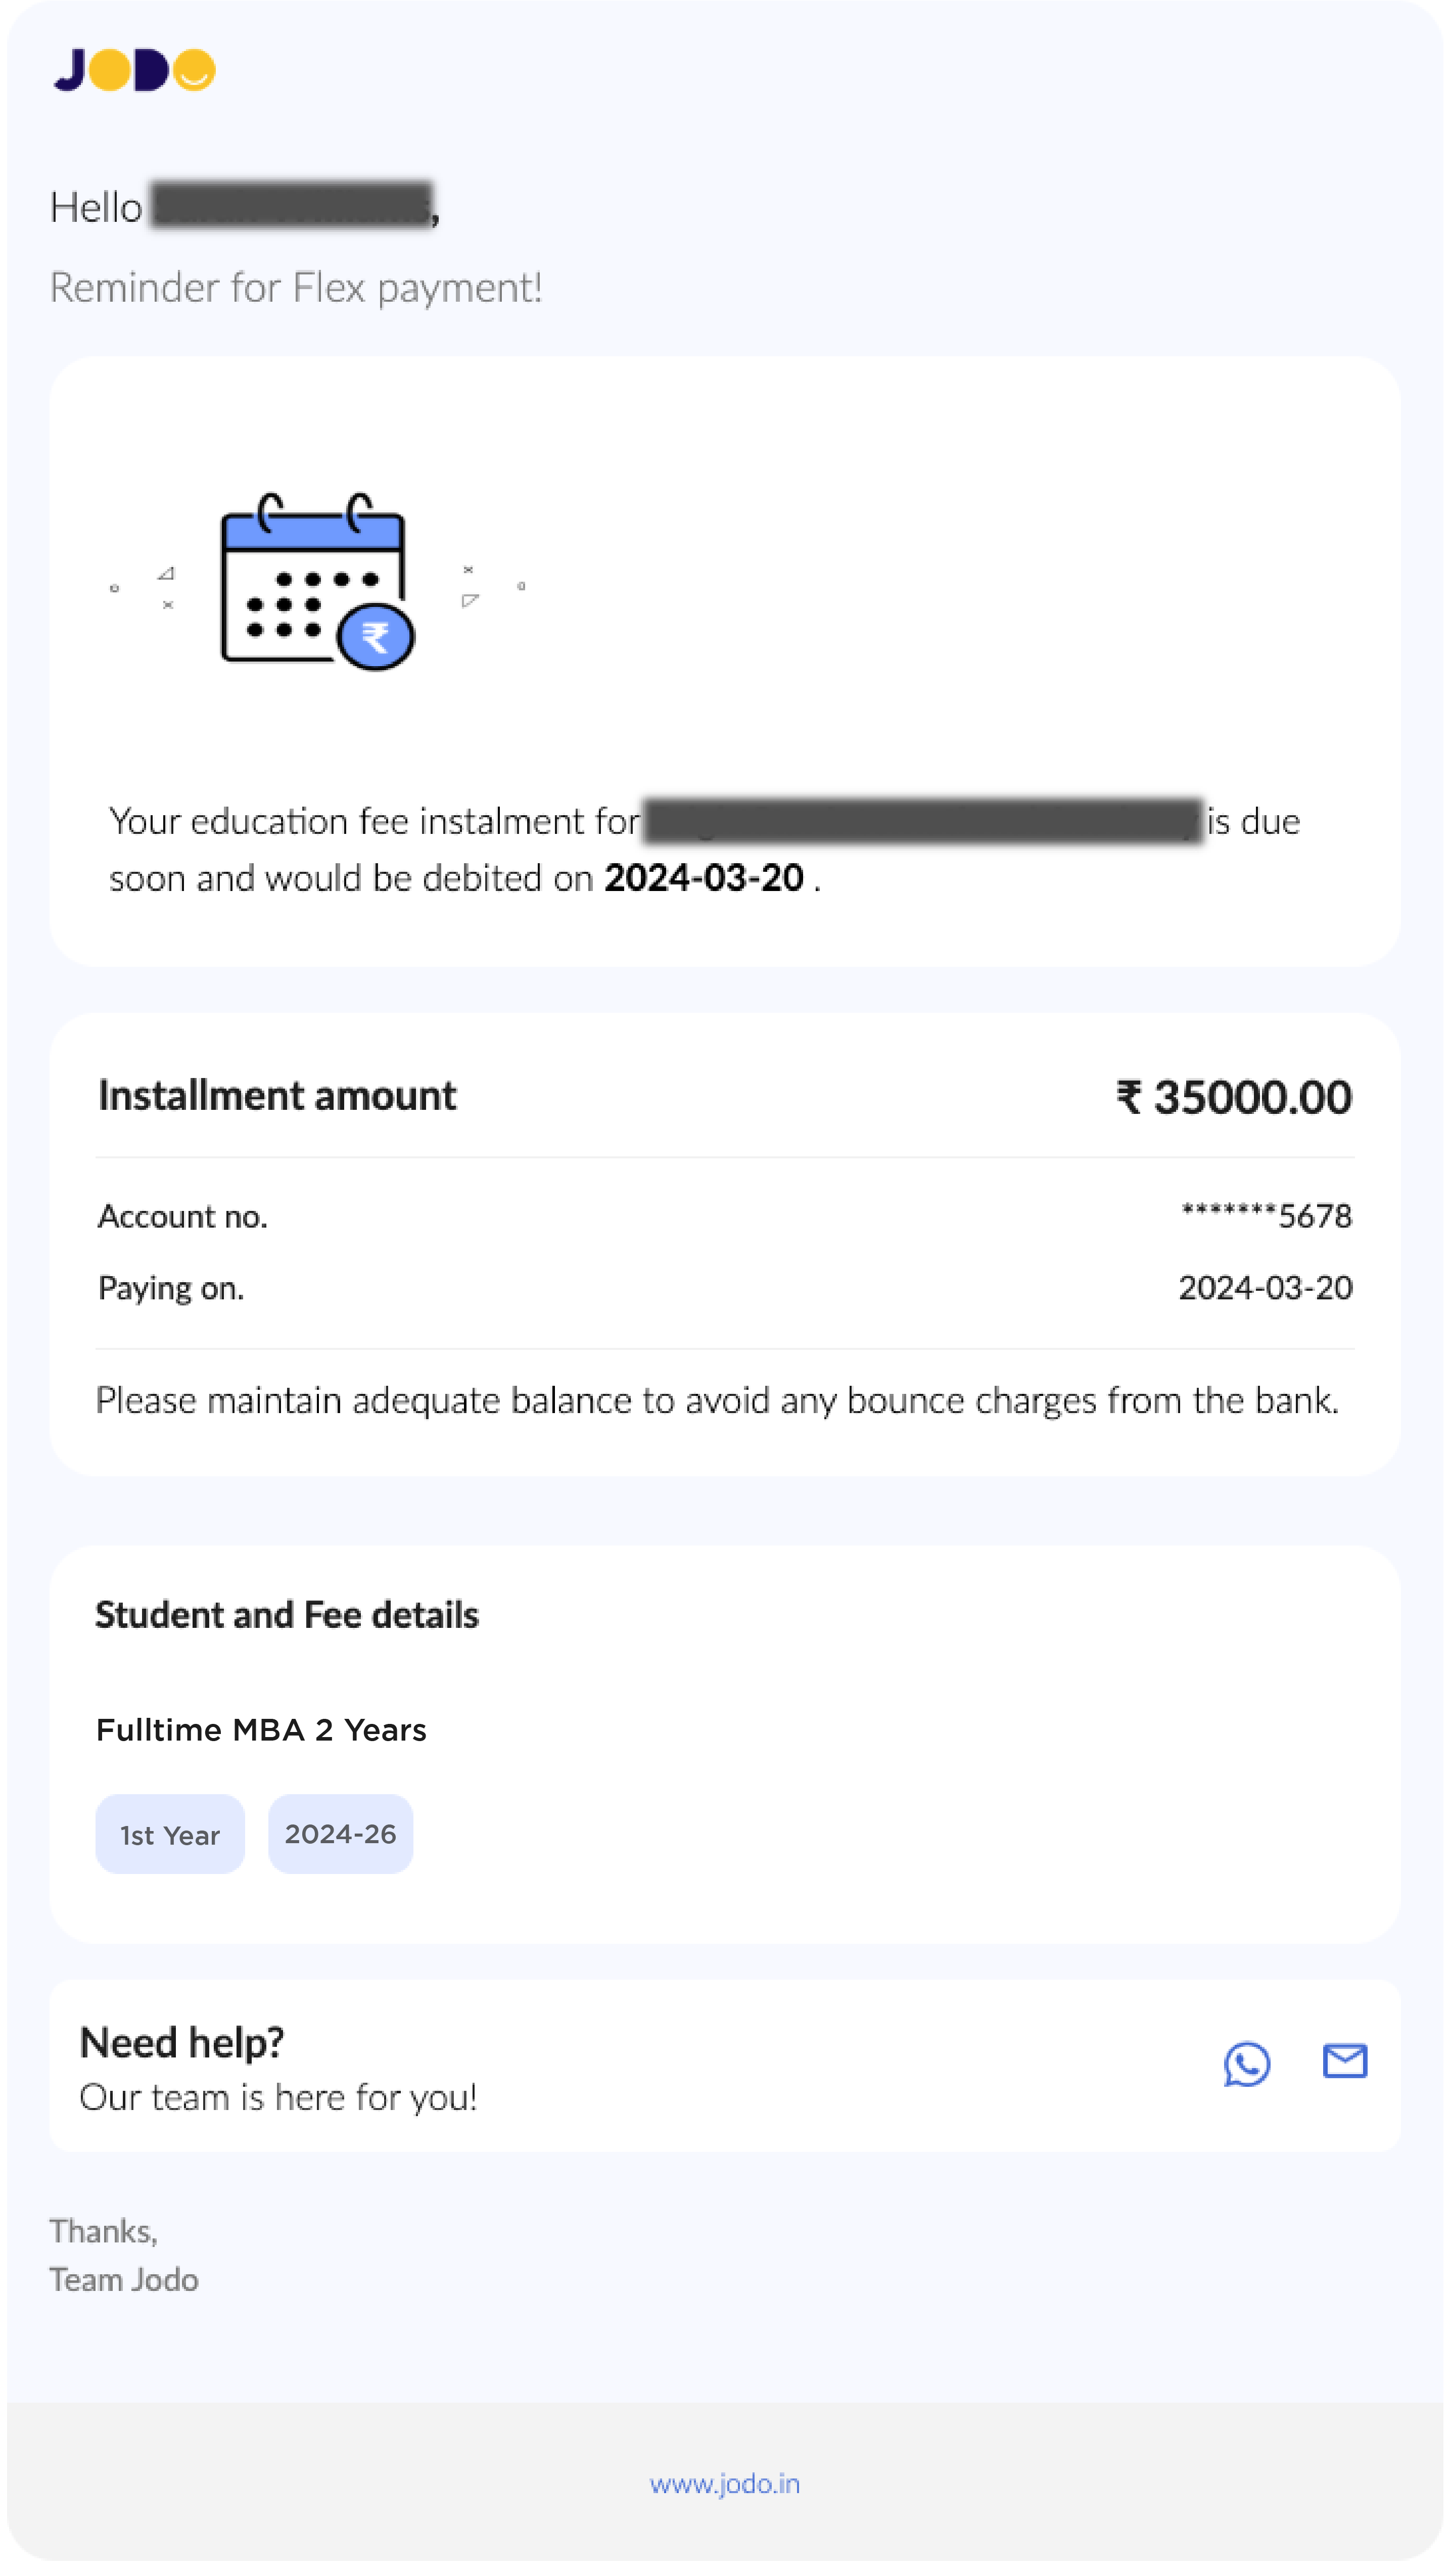Click the calendar rupee illustration
Image resolution: width=1450 pixels, height=2576 pixels.
[318, 582]
